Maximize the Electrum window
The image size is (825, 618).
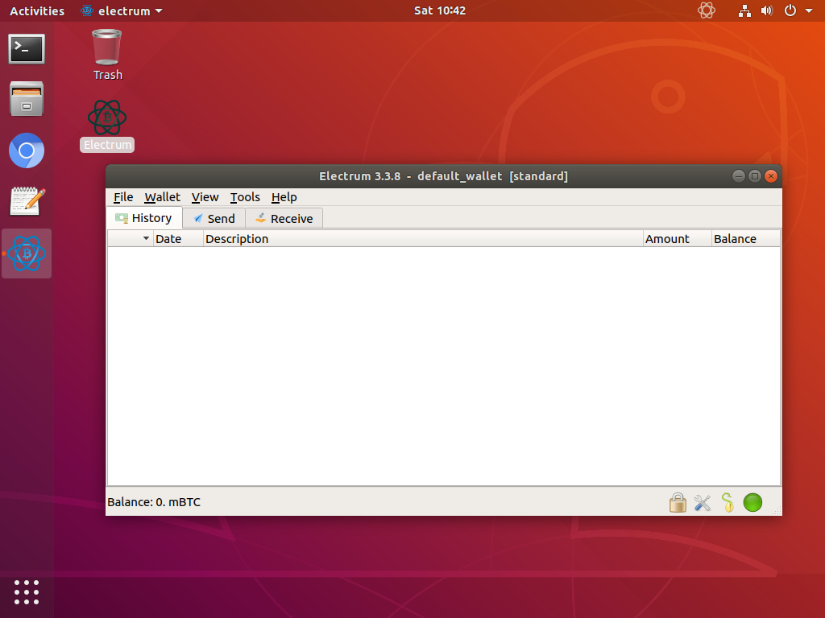(x=754, y=176)
